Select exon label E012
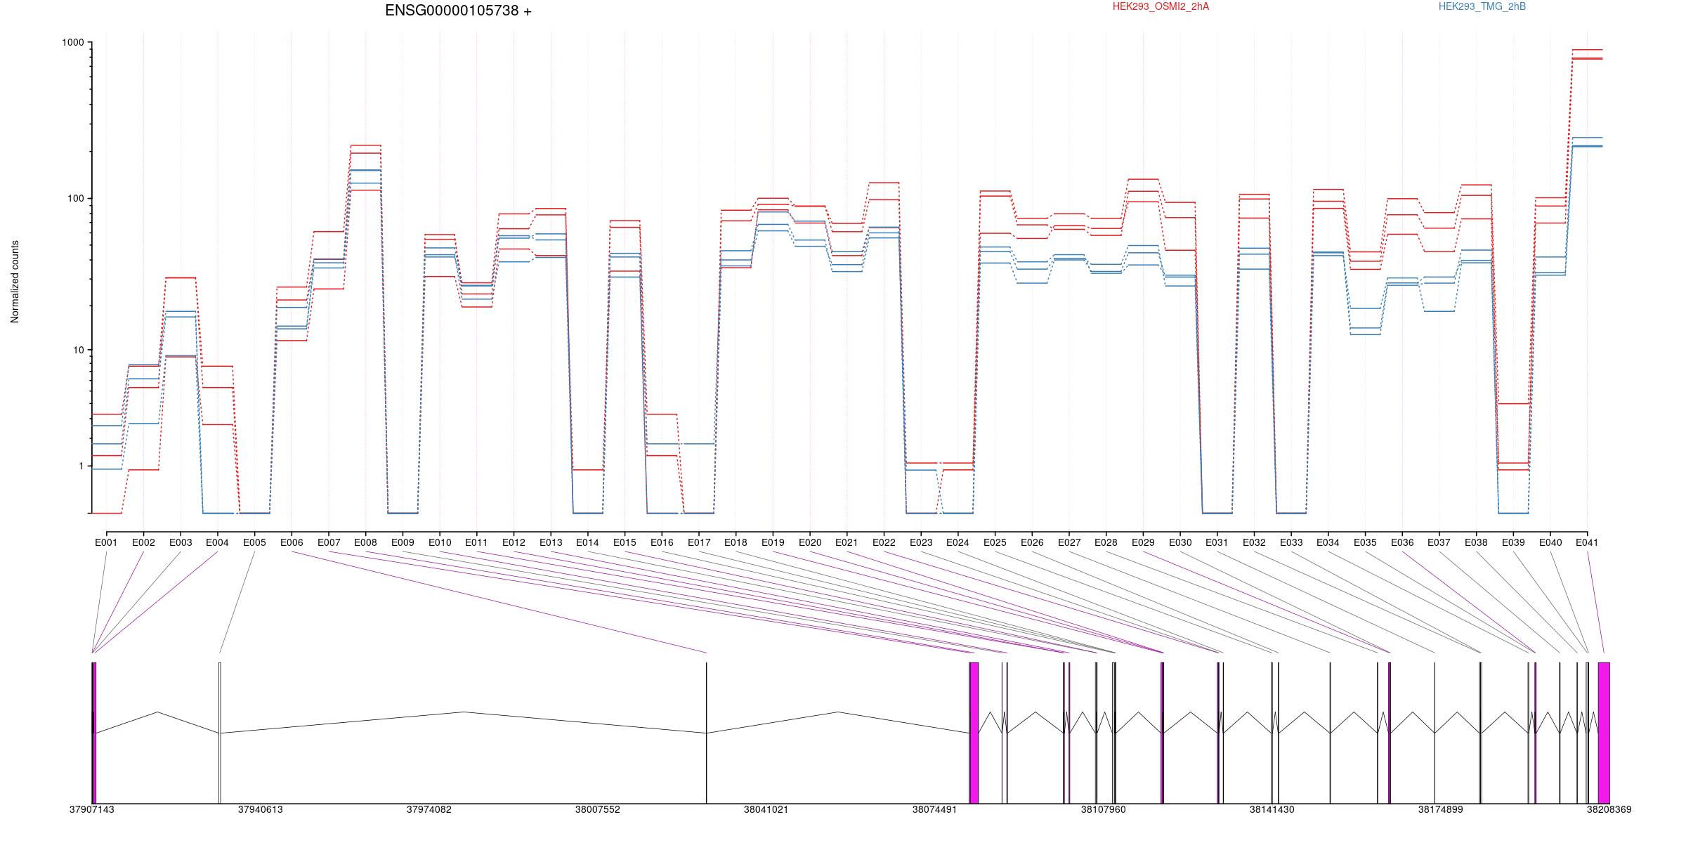 (x=514, y=542)
